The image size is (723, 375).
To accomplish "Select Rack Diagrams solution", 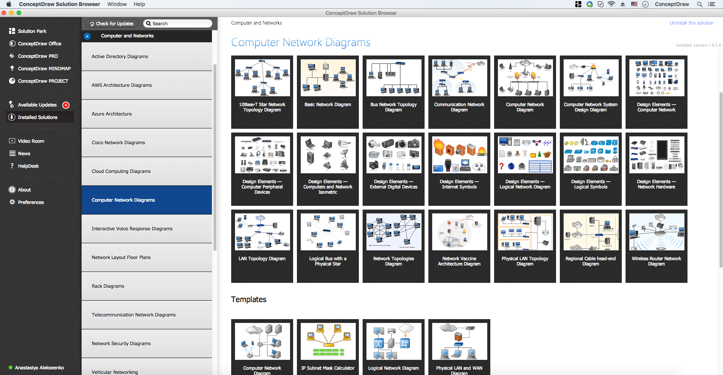I will click(147, 286).
